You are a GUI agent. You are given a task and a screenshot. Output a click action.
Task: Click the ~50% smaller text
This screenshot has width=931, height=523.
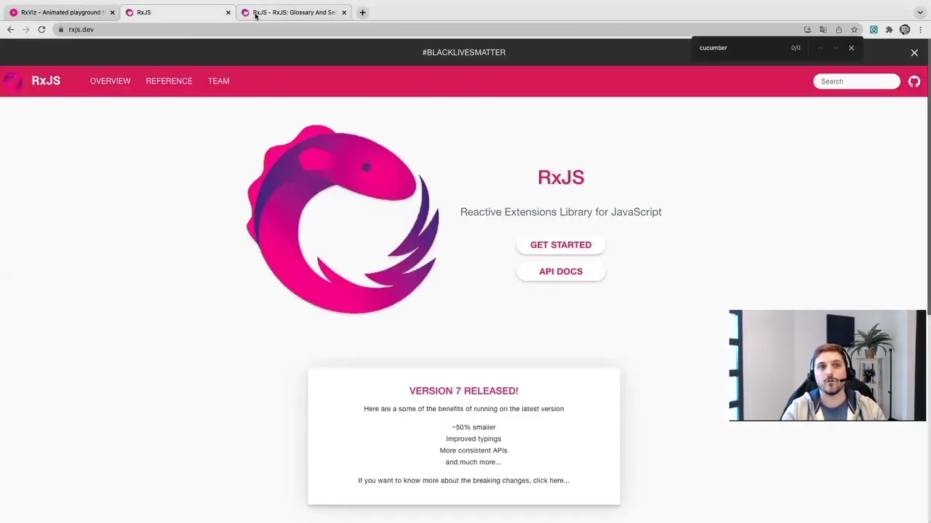tap(474, 427)
